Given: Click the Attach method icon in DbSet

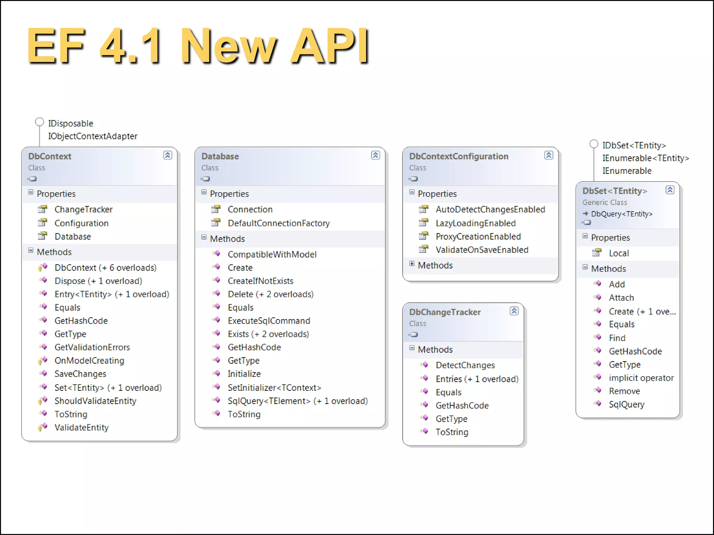Looking at the screenshot, I should tap(597, 297).
